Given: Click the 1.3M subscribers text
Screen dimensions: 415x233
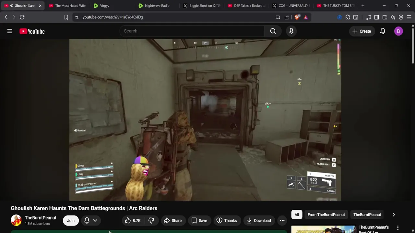Looking at the screenshot, I should (37, 224).
